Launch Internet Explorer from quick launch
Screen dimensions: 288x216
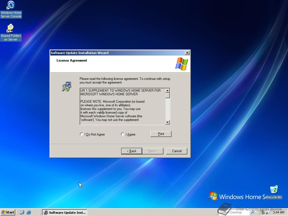coord(29,212)
